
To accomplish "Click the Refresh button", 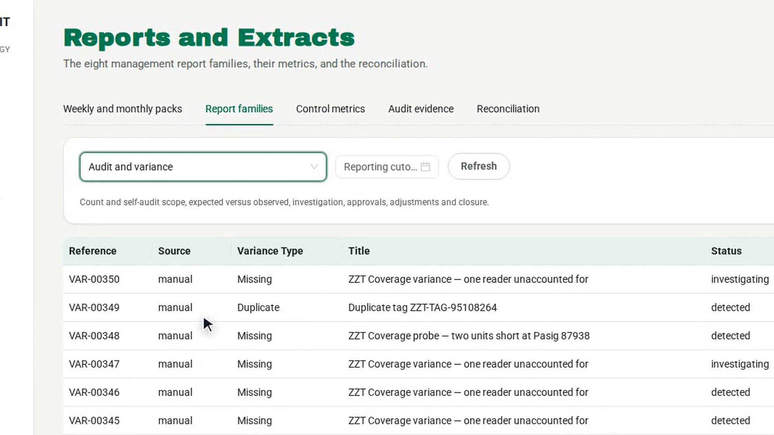I will pyautogui.click(x=479, y=166).
